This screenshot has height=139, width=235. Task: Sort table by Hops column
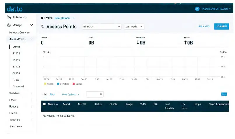coord(198,104)
